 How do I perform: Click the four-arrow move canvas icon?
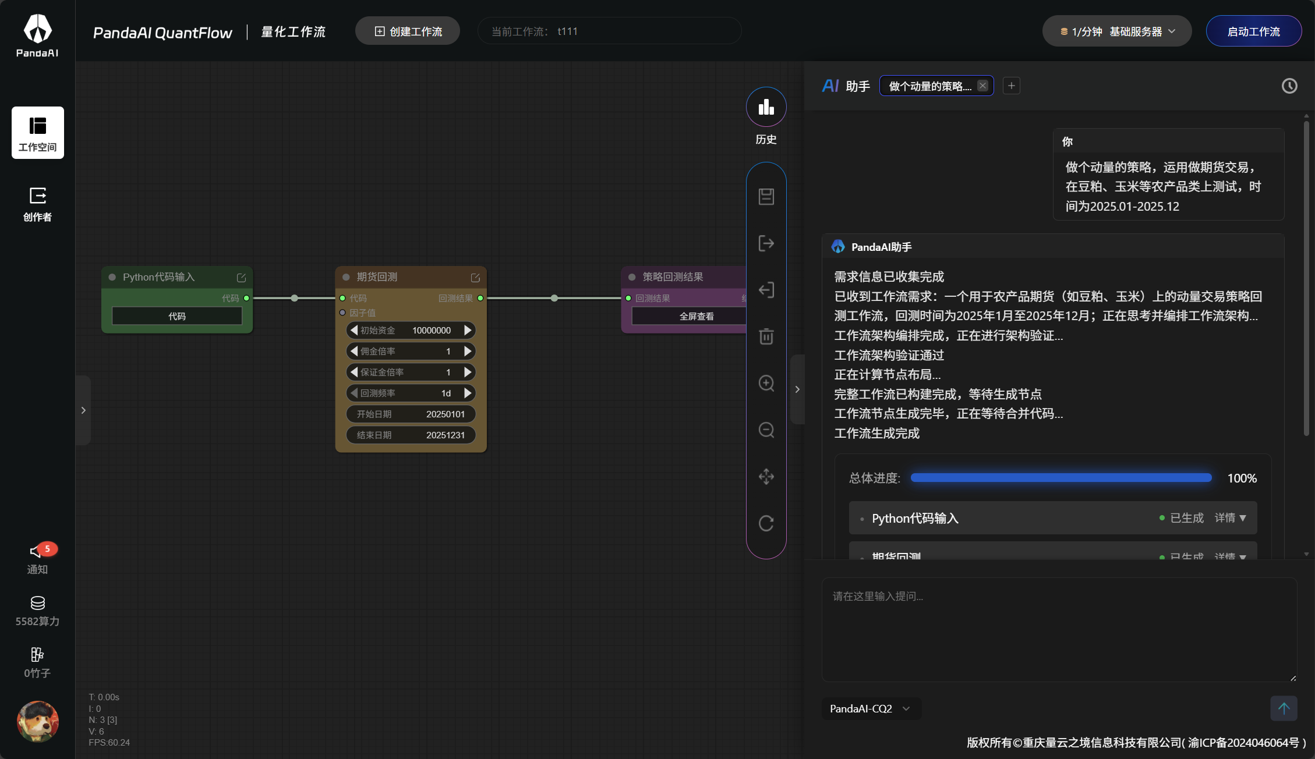[x=766, y=477]
